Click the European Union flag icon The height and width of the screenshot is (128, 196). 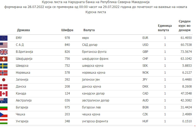(x=4, y=38)
